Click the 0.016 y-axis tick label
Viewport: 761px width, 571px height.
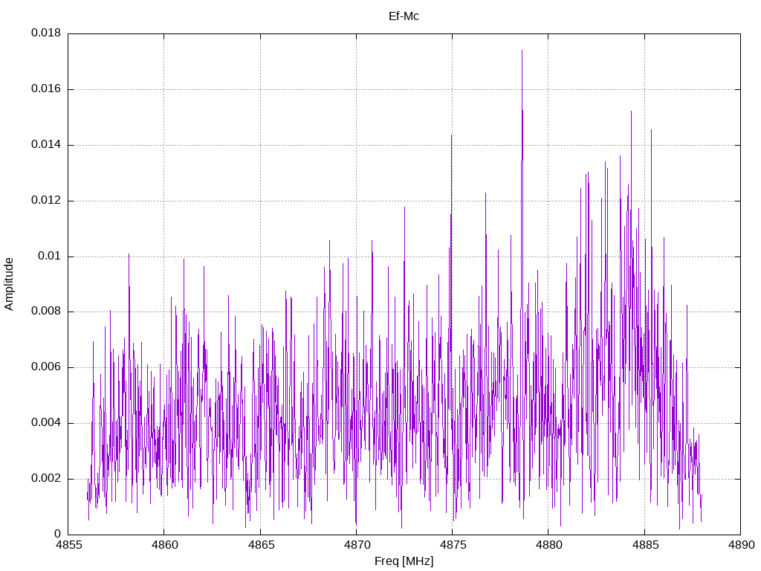click(46, 88)
